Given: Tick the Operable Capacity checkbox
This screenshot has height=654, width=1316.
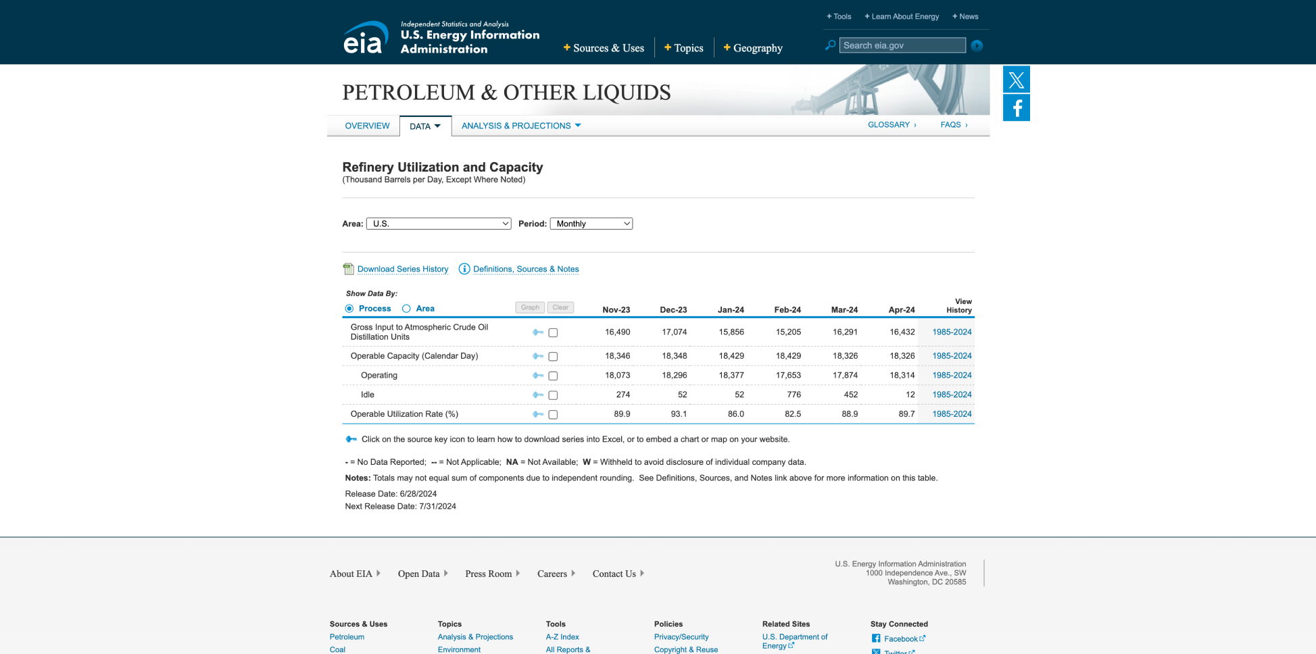Looking at the screenshot, I should pos(553,357).
